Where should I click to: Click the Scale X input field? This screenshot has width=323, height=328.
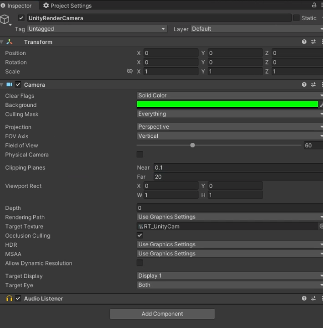pos(171,71)
